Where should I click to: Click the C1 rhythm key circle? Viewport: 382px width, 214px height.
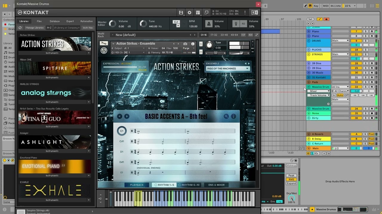pos(121,131)
